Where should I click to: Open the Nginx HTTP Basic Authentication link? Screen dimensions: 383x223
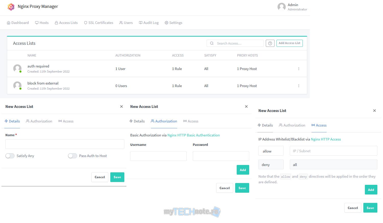pyautogui.click(x=194, y=135)
